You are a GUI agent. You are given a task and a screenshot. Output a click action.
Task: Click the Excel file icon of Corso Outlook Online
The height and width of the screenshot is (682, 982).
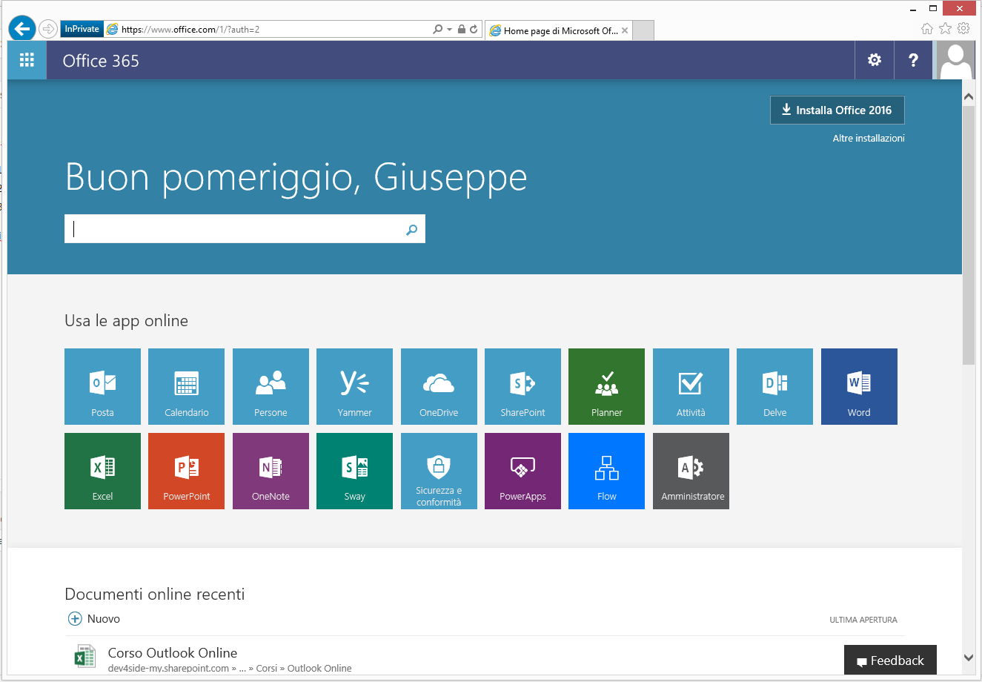click(x=84, y=656)
